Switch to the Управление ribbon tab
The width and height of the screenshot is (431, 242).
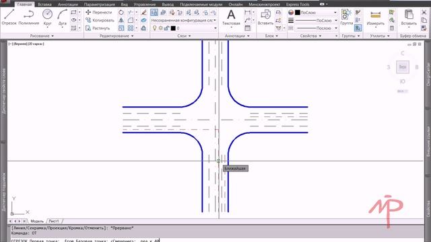145,5
